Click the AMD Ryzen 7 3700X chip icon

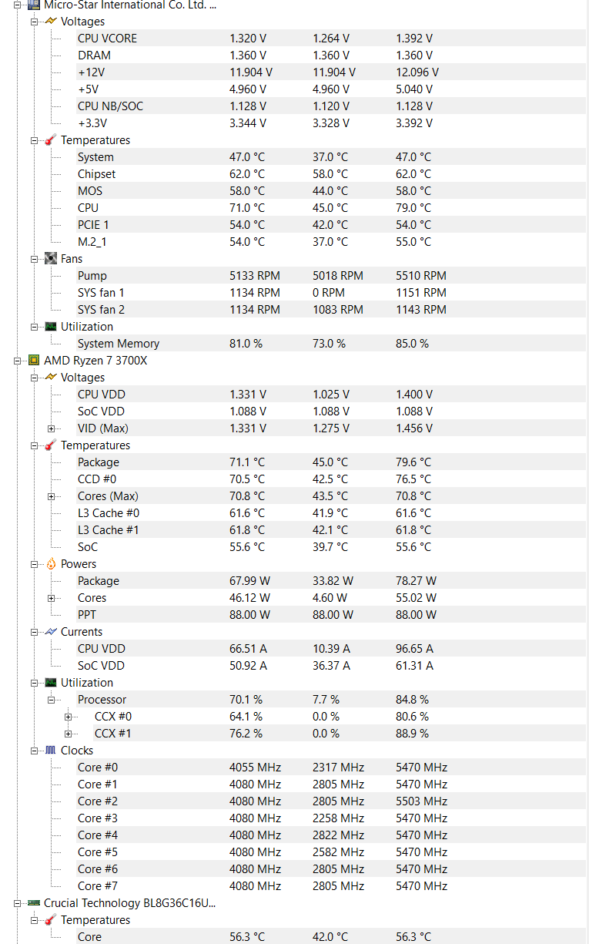[x=34, y=360]
